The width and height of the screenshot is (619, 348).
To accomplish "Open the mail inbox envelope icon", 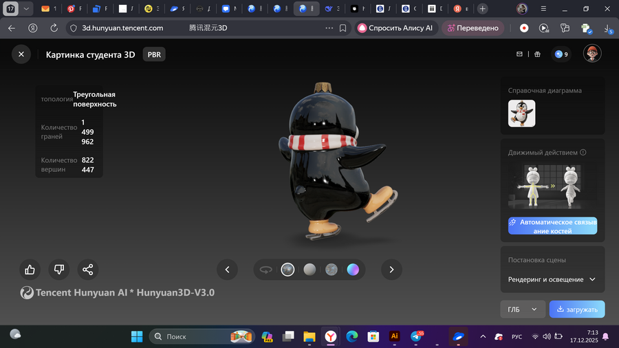I will point(520,54).
